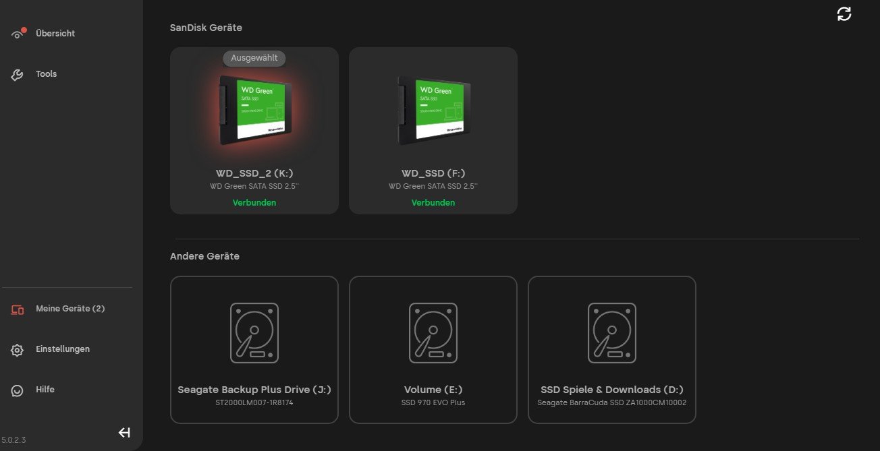Click the SSD Spiele & Downloads (D:) label
Screen dimensions: 880x451
(612, 390)
